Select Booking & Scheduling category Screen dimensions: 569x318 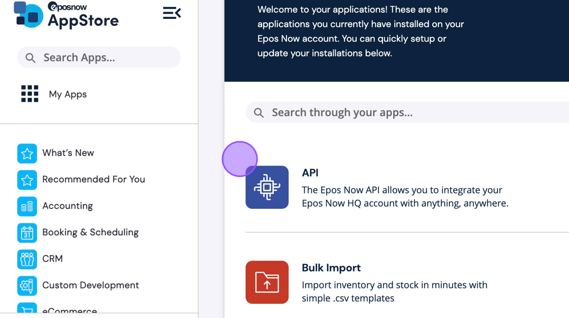point(90,232)
